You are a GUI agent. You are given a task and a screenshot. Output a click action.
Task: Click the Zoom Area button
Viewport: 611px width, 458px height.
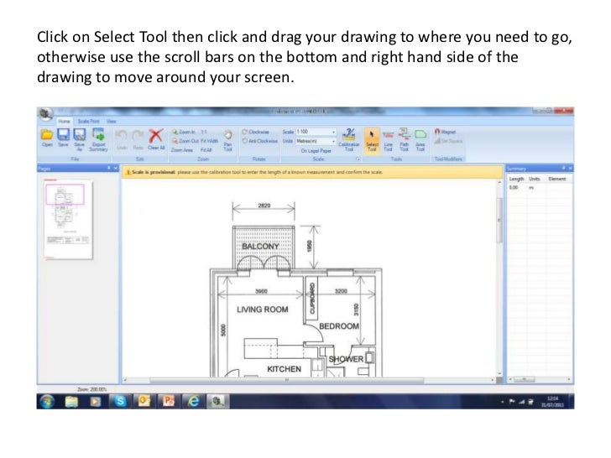click(x=182, y=149)
